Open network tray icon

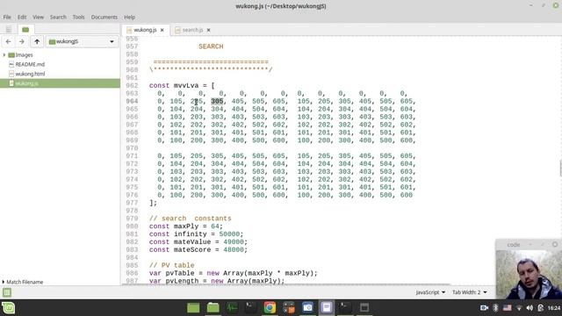[x=519, y=308]
